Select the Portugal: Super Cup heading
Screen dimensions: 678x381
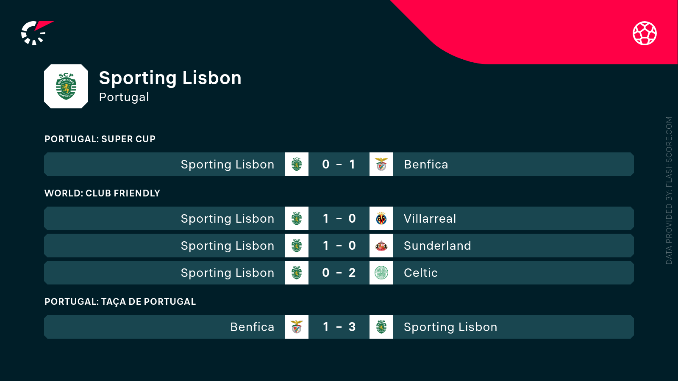[x=100, y=139]
